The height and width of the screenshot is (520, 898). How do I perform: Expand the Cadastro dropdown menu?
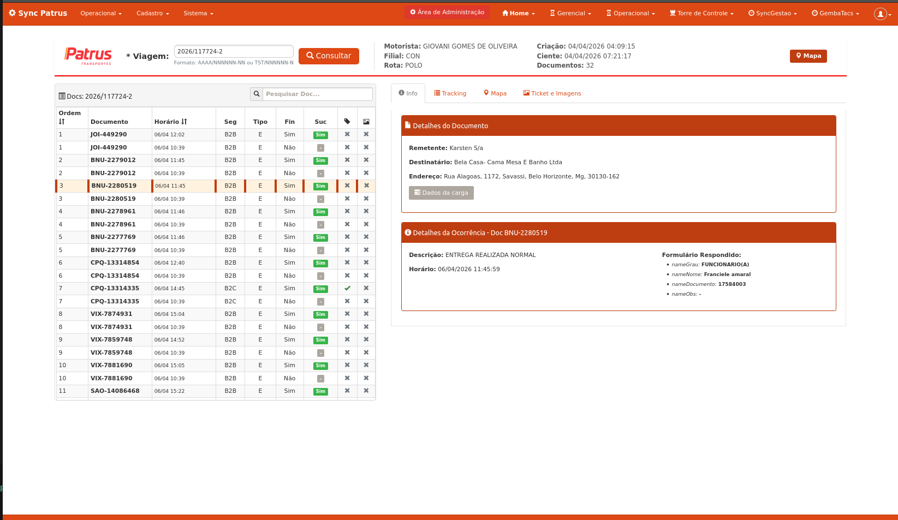pyautogui.click(x=153, y=13)
